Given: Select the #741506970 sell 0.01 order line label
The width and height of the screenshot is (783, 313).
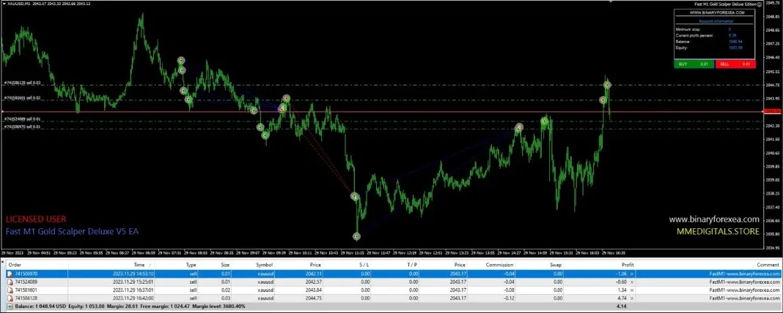Looking at the screenshot, I should point(23,127).
